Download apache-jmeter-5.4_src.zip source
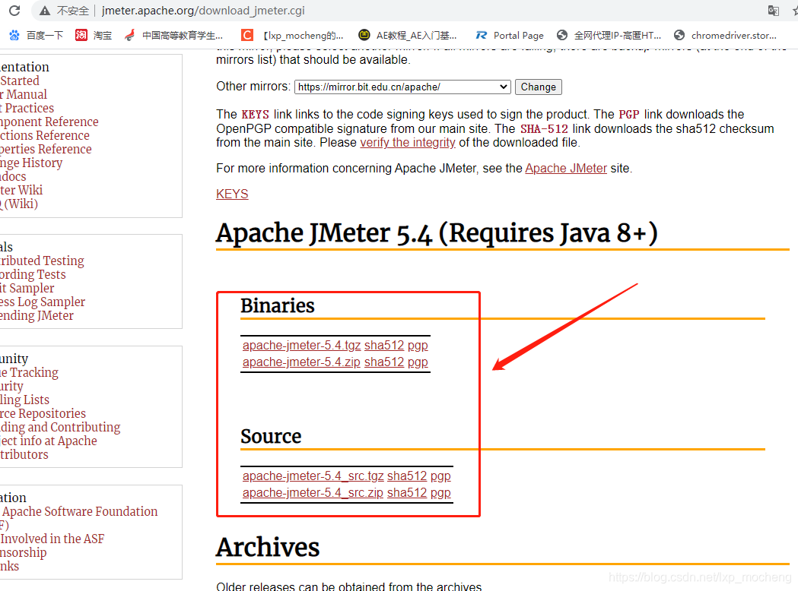This screenshot has height=591, width=798. tap(313, 493)
